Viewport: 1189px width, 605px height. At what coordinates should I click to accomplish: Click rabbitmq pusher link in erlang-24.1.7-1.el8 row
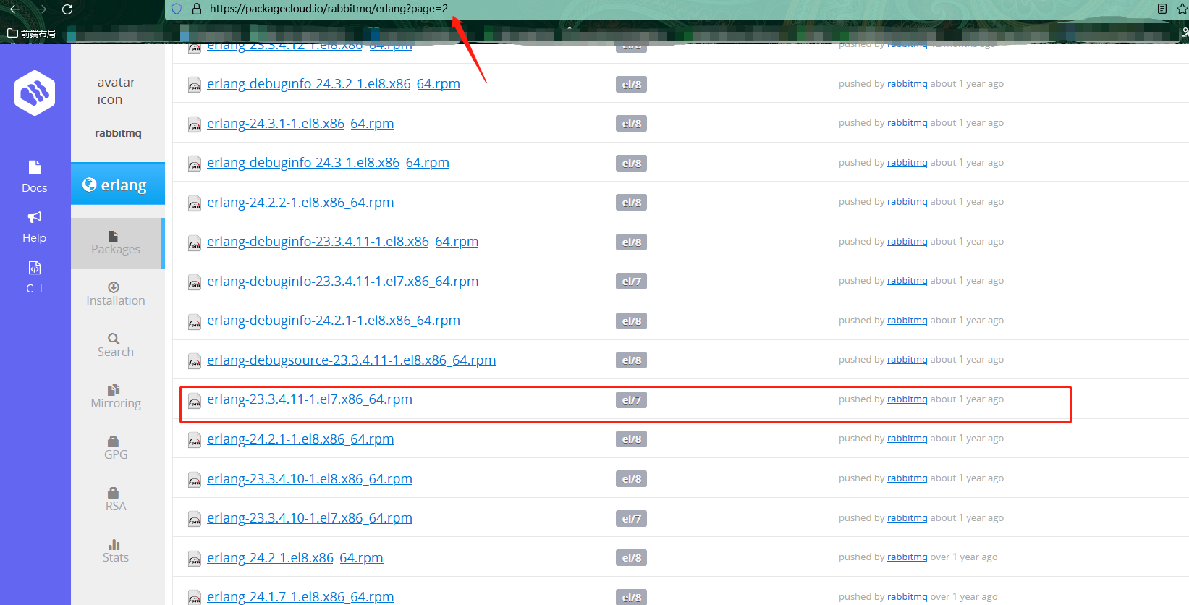[907, 596]
